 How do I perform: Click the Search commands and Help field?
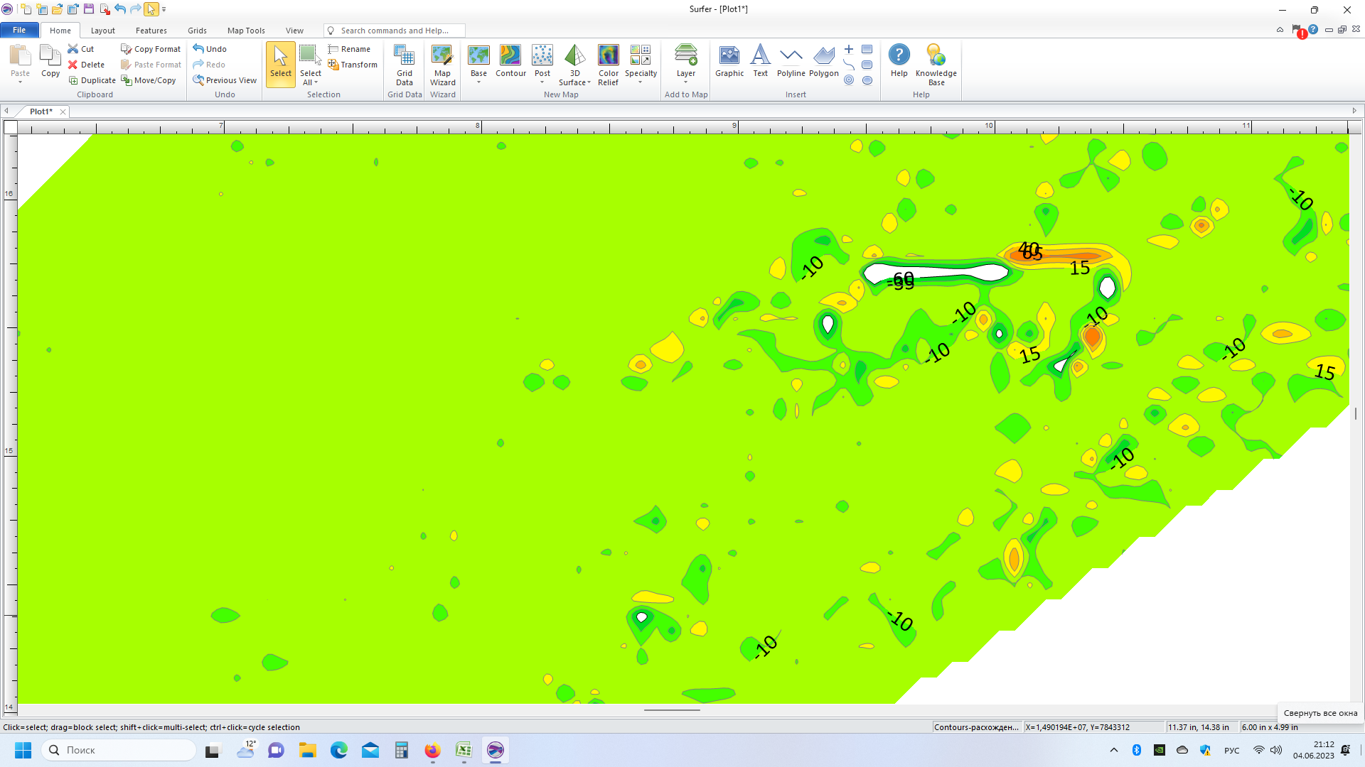point(395,31)
